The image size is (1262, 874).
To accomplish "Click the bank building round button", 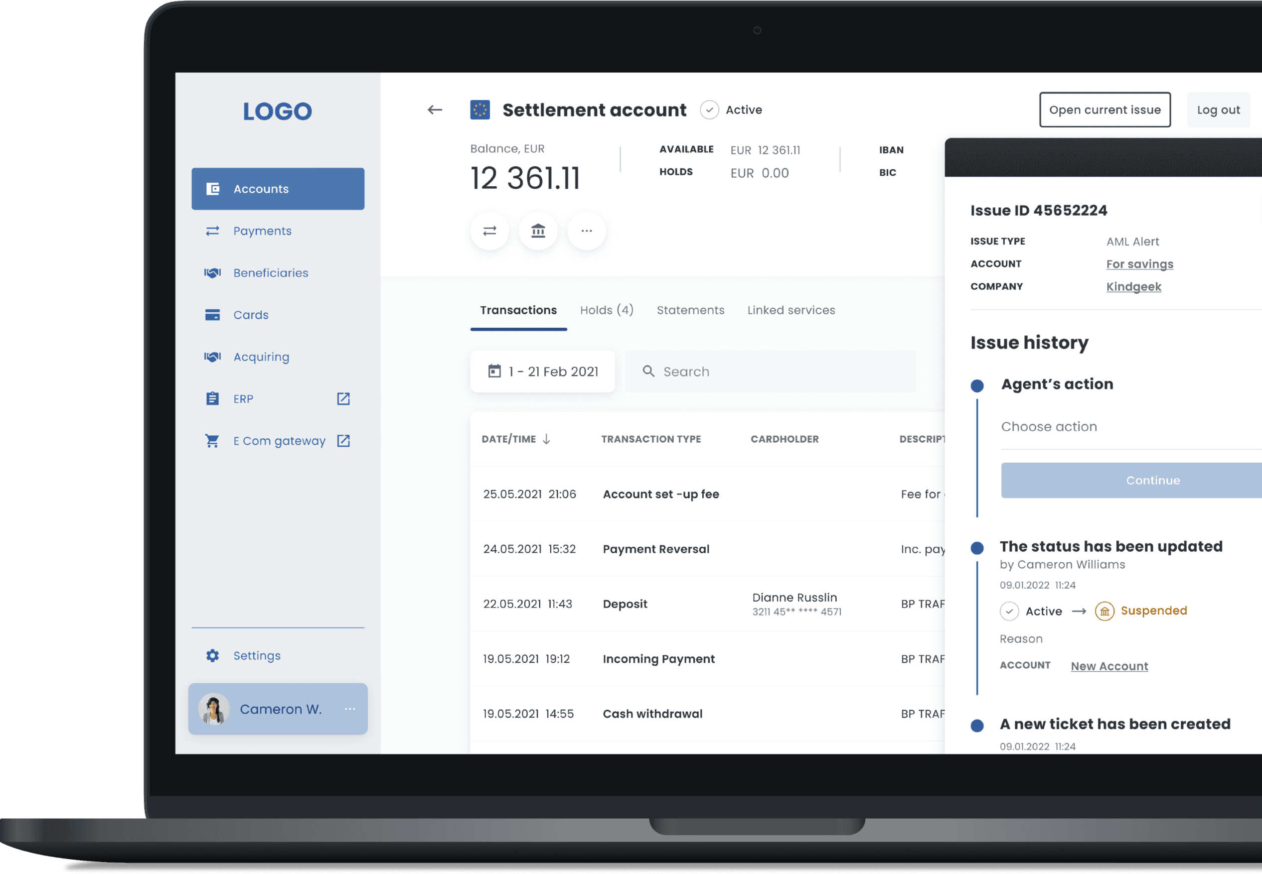I will click(538, 231).
